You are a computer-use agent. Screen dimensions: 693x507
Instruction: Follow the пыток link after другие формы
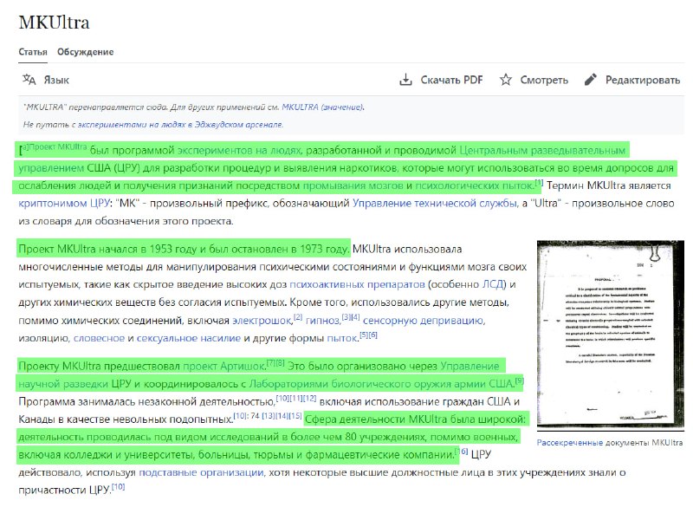coord(342,338)
